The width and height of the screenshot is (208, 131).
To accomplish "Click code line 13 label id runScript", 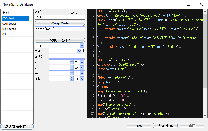I will click(x=115, y=78).
